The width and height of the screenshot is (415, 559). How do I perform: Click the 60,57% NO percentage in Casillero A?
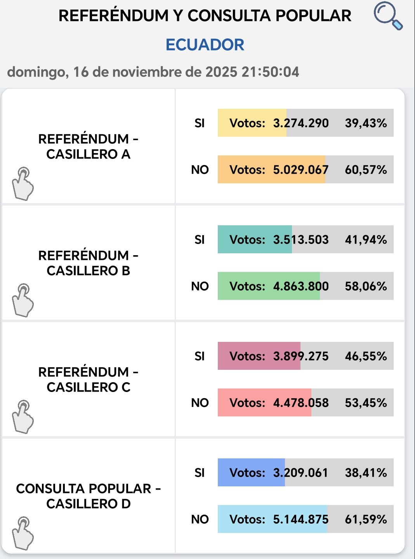point(366,170)
